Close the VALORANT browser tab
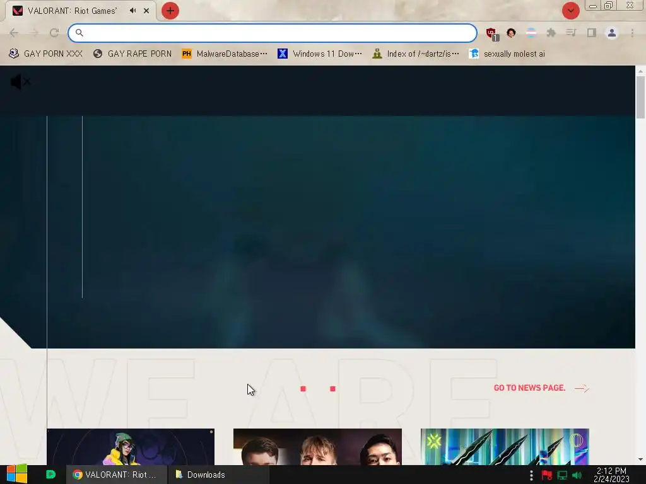The width and height of the screenshot is (646, 484). 146,11
